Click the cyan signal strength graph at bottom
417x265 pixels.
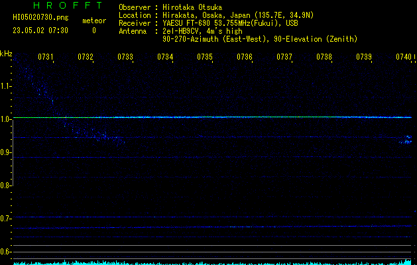pyautogui.click(x=212, y=262)
